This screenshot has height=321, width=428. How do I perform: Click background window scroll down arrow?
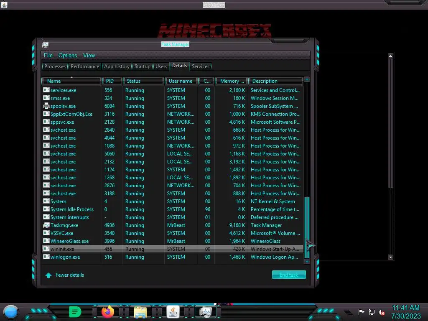(x=391, y=257)
